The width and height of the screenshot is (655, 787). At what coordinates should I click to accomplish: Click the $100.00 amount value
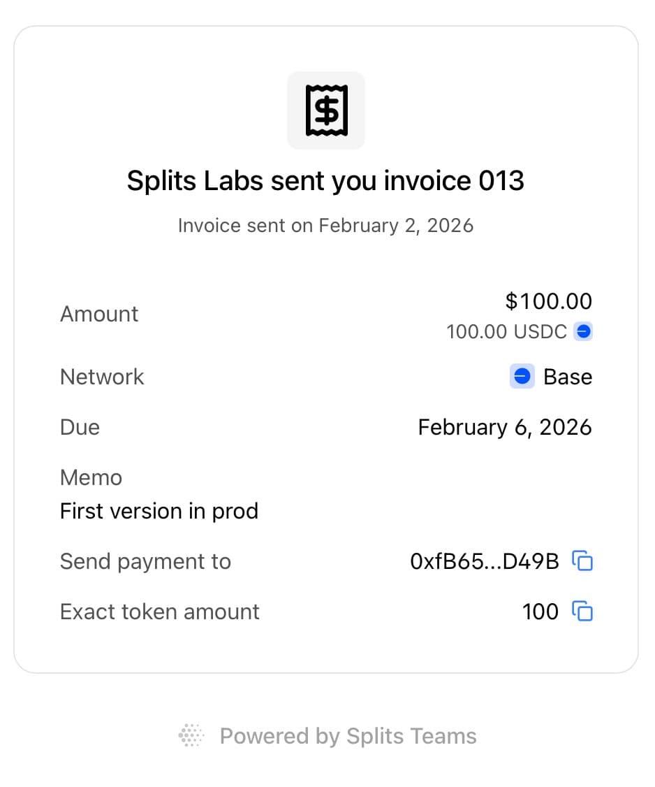pyautogui.click(x=548, y=301)
